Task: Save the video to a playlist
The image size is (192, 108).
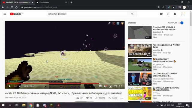Action: [x=113, y=98]
